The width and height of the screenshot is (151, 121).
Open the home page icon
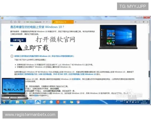tap(15, 22)
